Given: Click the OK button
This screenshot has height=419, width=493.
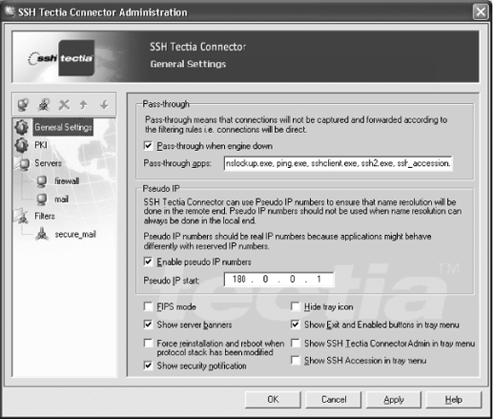Looking at the screenshot, I should pos(272,399).
